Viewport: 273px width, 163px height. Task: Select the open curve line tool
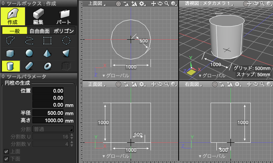pyautogui.click(x=29, y=40)
